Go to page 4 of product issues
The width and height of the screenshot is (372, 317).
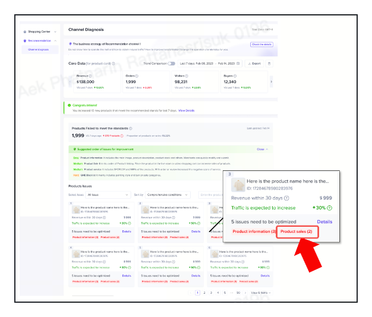pyautogui.click(x=218, y=293)
